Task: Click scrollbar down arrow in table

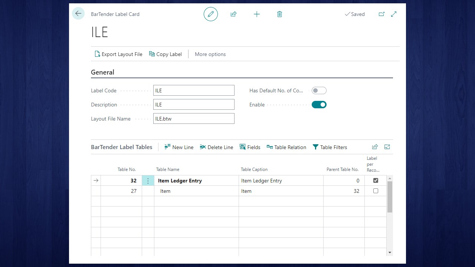Action: (390, 253)
